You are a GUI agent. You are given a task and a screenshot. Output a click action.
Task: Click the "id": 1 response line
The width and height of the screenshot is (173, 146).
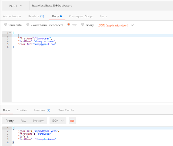point(24,137)
